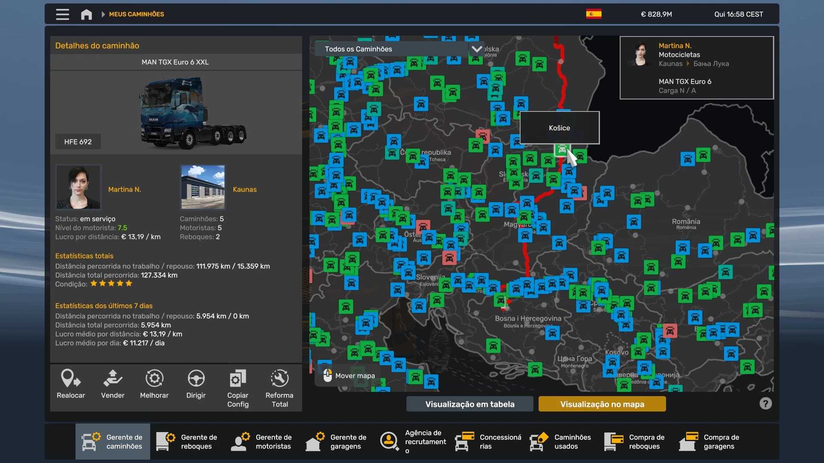Screen dimensions: 824x463
Task: Switch to Visualização em tabela
Action: coord(470,404)
